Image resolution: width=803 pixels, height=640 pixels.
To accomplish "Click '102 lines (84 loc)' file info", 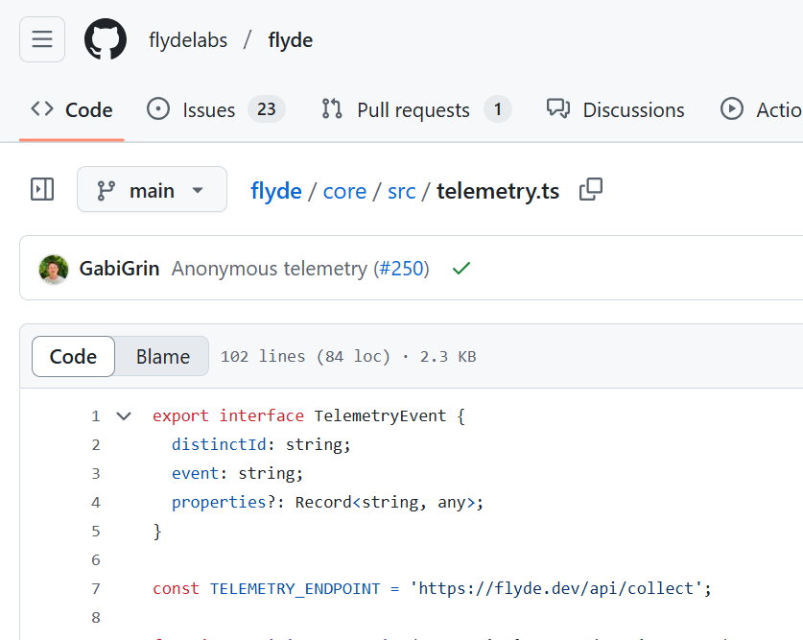I will click(305, 356).
